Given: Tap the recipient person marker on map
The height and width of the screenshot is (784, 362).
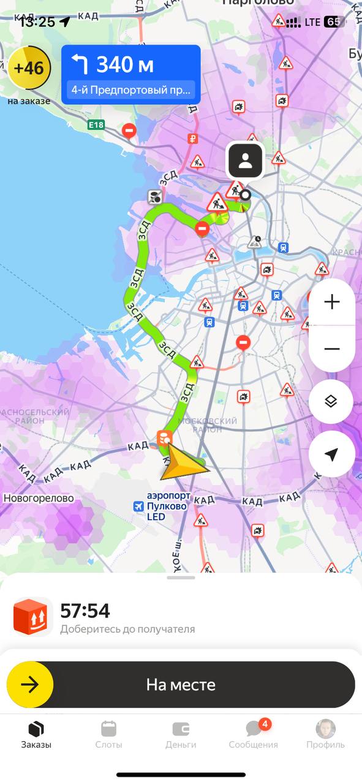Looking at the screenshot, I should tap(246, 161).
